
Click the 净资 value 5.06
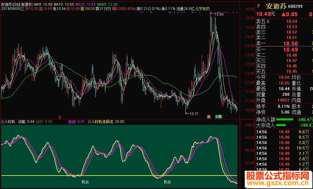285,112
